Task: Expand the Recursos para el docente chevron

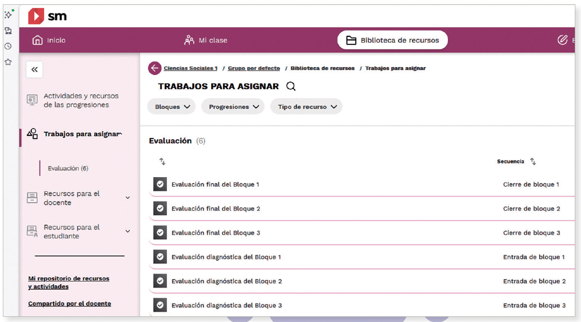Action: click(127, 198)
